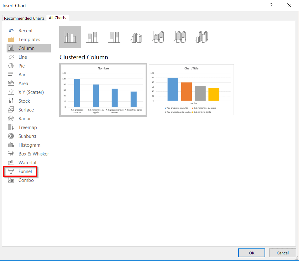Select Treemap chart type
The width and height of the screenshot is (299, 261).
click(27, 128)
